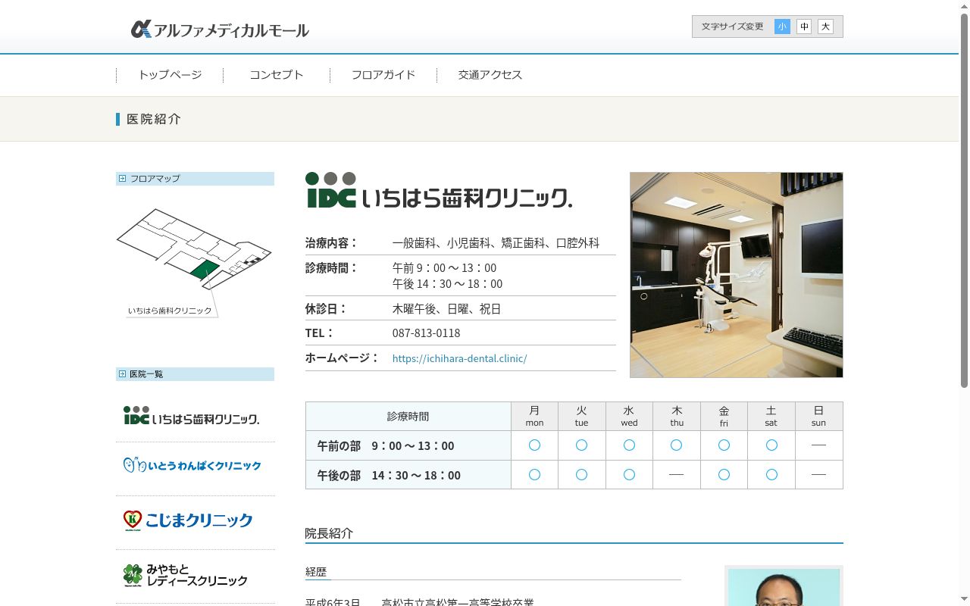
Task: Click the 日 sun column header
Action: point(818,416)
